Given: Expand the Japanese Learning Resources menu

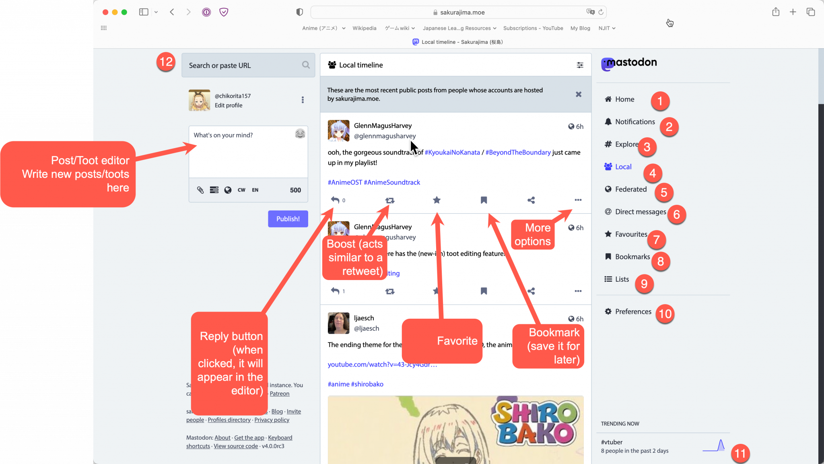Looking at the screenshot, I should click(x=459, y=28).
